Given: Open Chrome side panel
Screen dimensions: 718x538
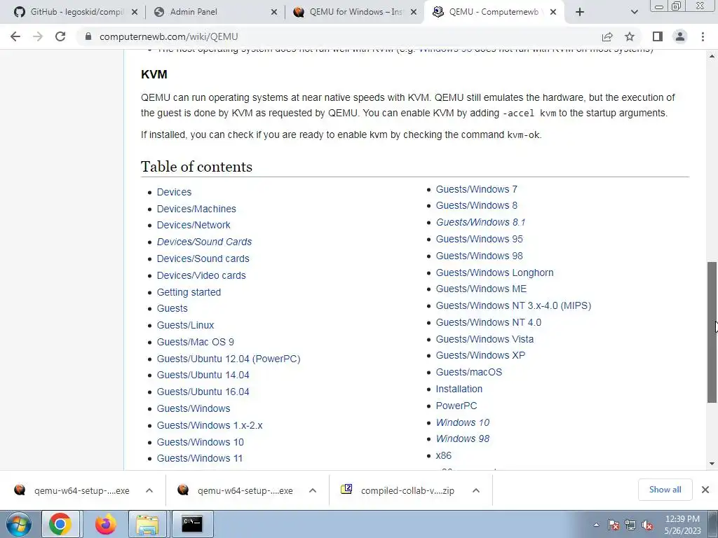Looking at the screenshot, I should [x=658, y=36].
